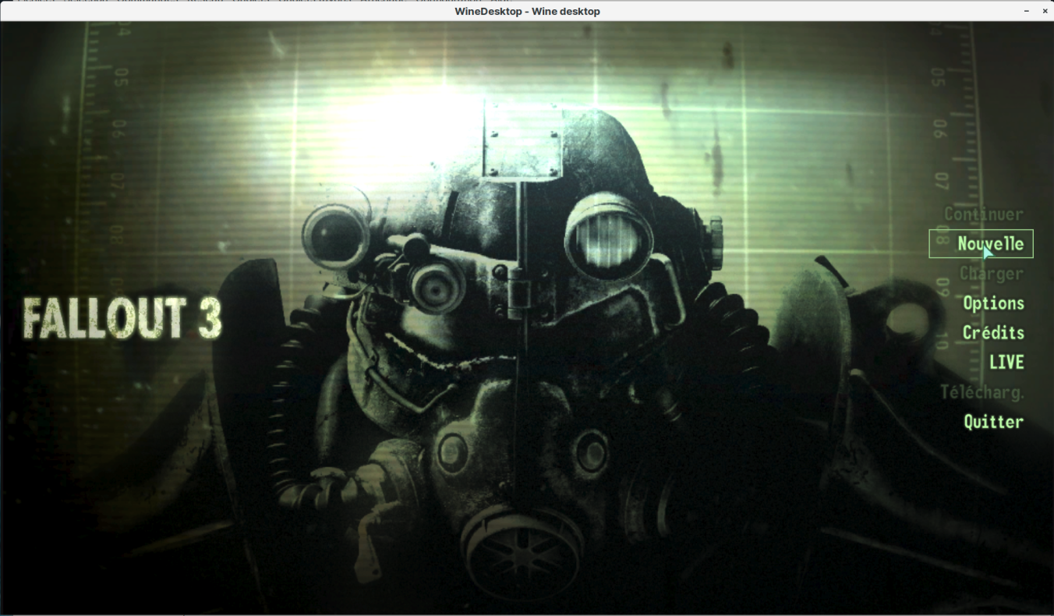Viewport: 1054px width, 616px height.
Task: Click the ring on the right shoulder armor
Action: pyautogui.click(x=904, y=320)
